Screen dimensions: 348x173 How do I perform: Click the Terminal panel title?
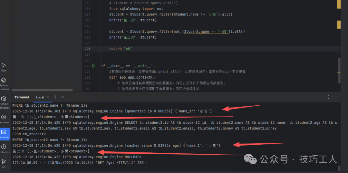click(x=22, y=97)
